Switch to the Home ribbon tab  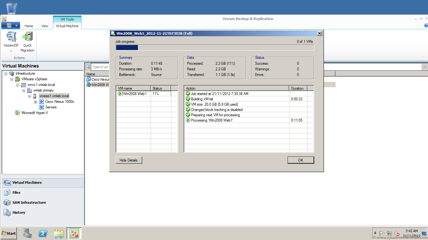(29, 26)
